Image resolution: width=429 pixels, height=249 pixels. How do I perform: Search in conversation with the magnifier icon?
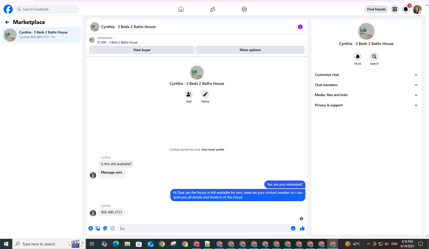click(x=374, y=56)
